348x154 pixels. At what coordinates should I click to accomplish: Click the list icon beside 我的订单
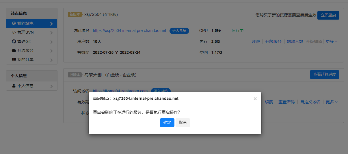click(x=14, y=60)
